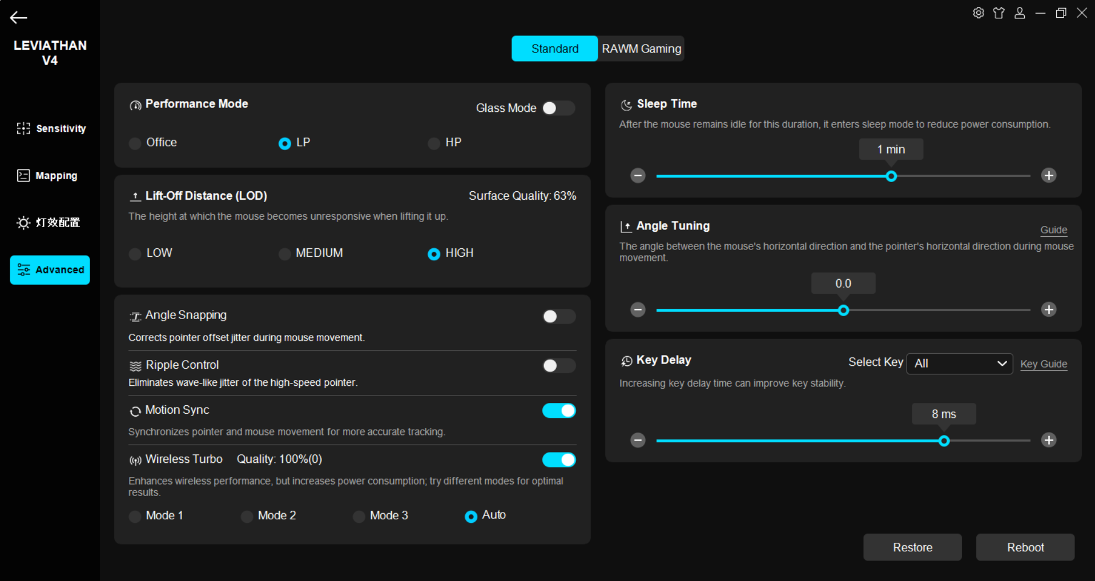Click the Restore button
The image size is (1095, 581).
[x=912, y=547]
